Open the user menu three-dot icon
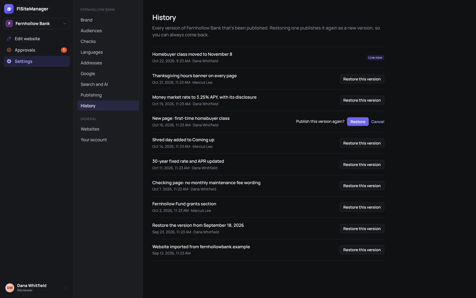476x298 pixels. 66,288
